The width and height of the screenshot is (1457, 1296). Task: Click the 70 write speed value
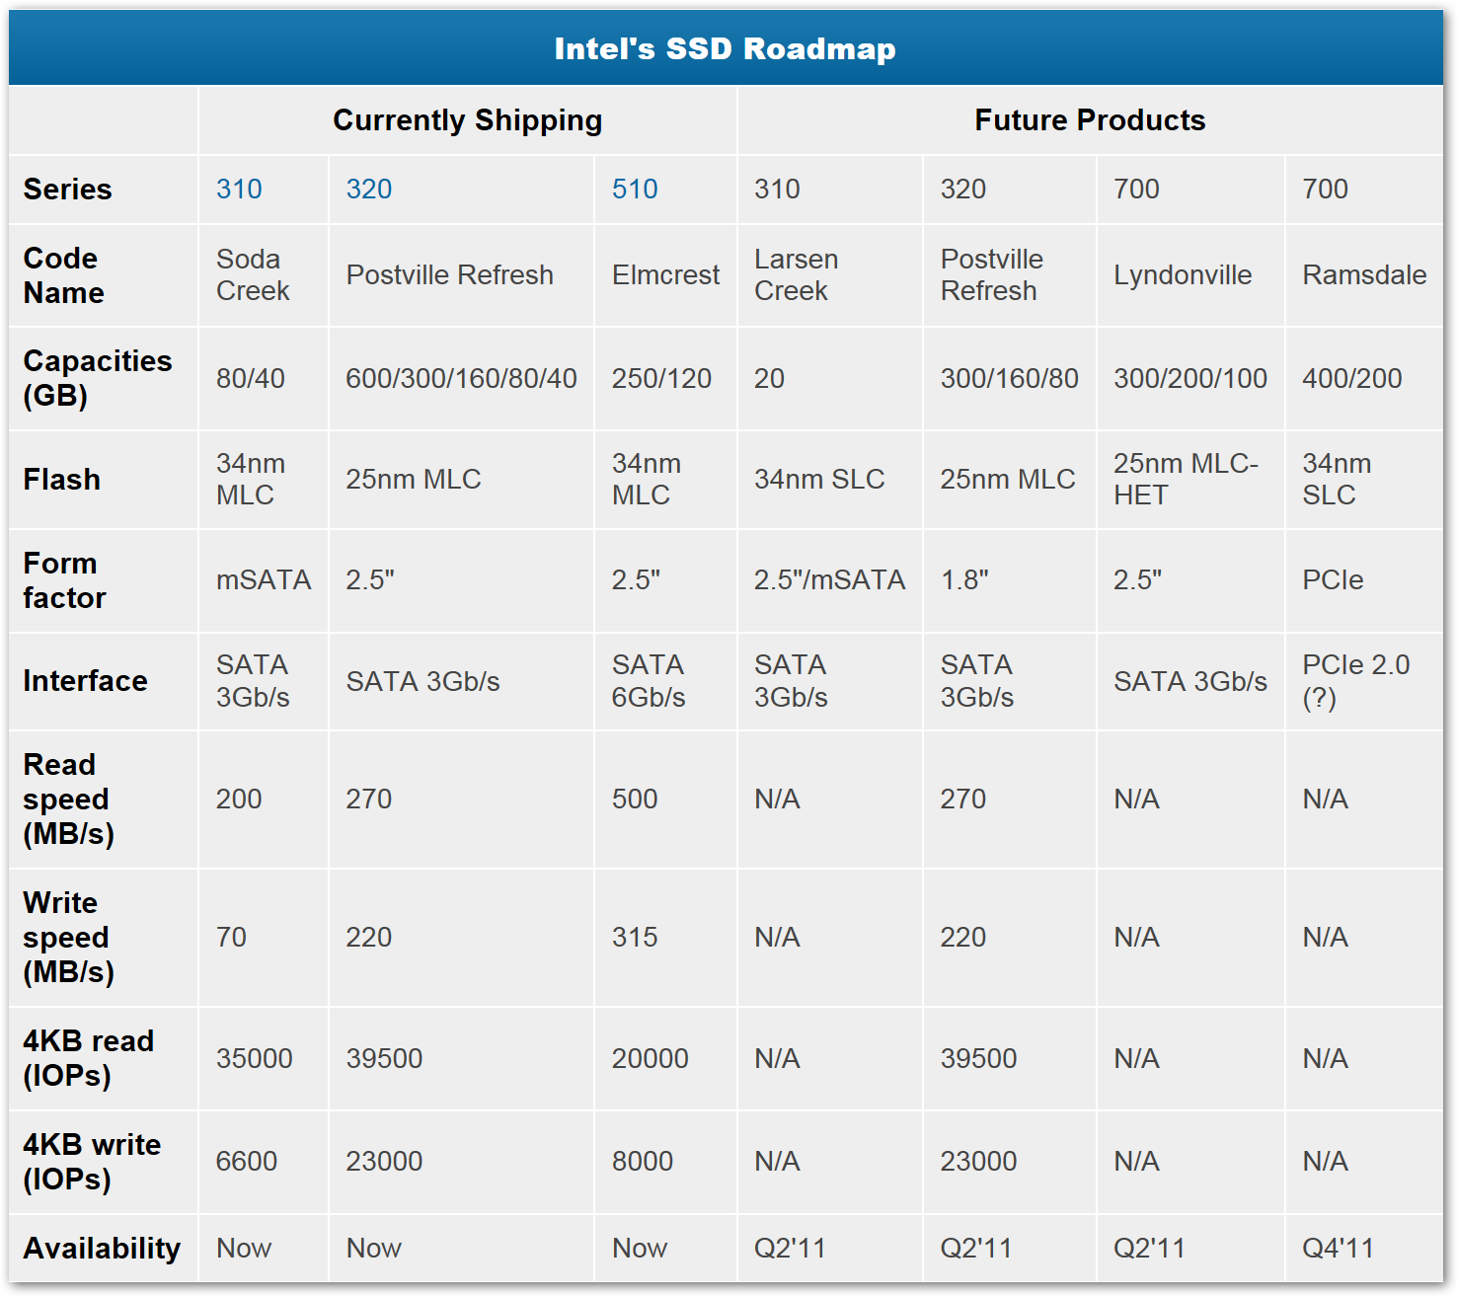click(x=231, y=938)
